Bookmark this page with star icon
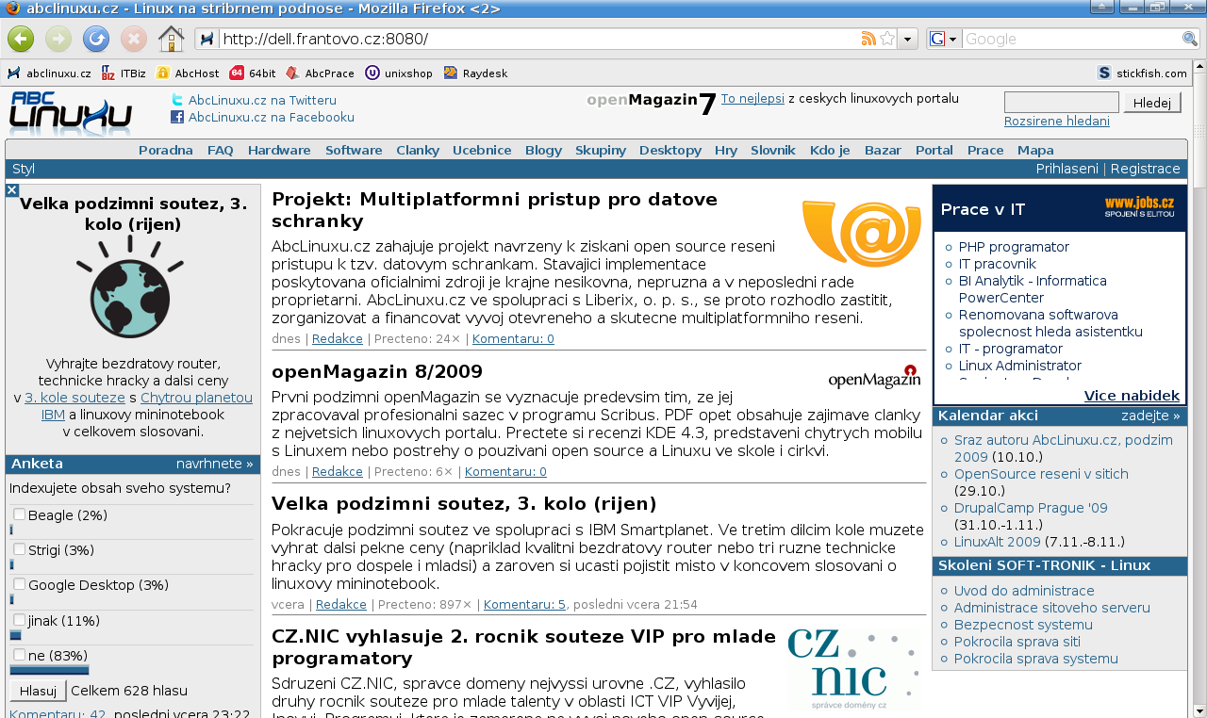Viewport: 1207px width, 718px height. [886, 39]
